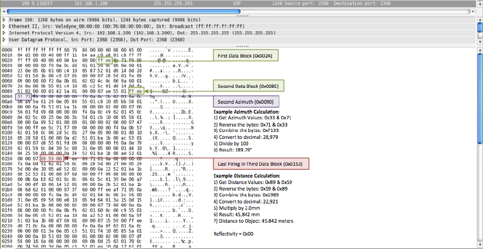Click hex offset 0030

click(x=6, y=66)
